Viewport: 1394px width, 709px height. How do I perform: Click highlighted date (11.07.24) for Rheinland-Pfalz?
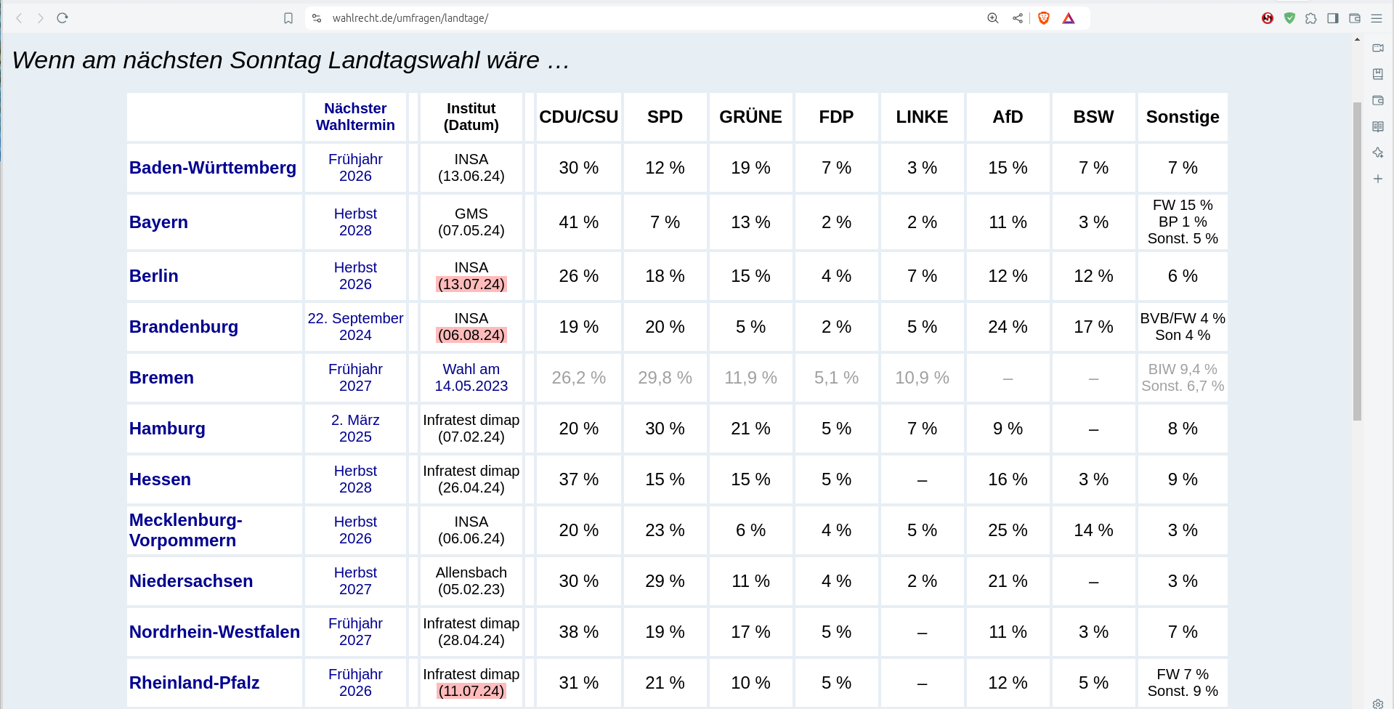click(471, 692)
